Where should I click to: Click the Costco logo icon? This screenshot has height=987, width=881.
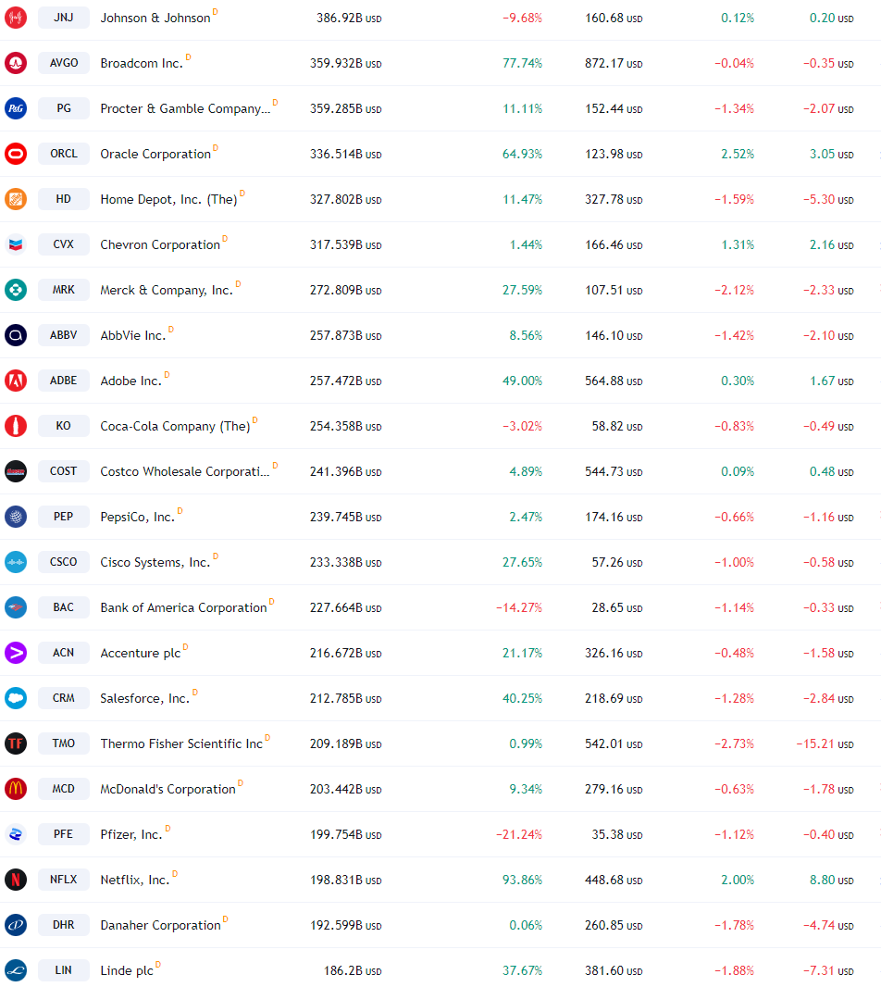16,471
